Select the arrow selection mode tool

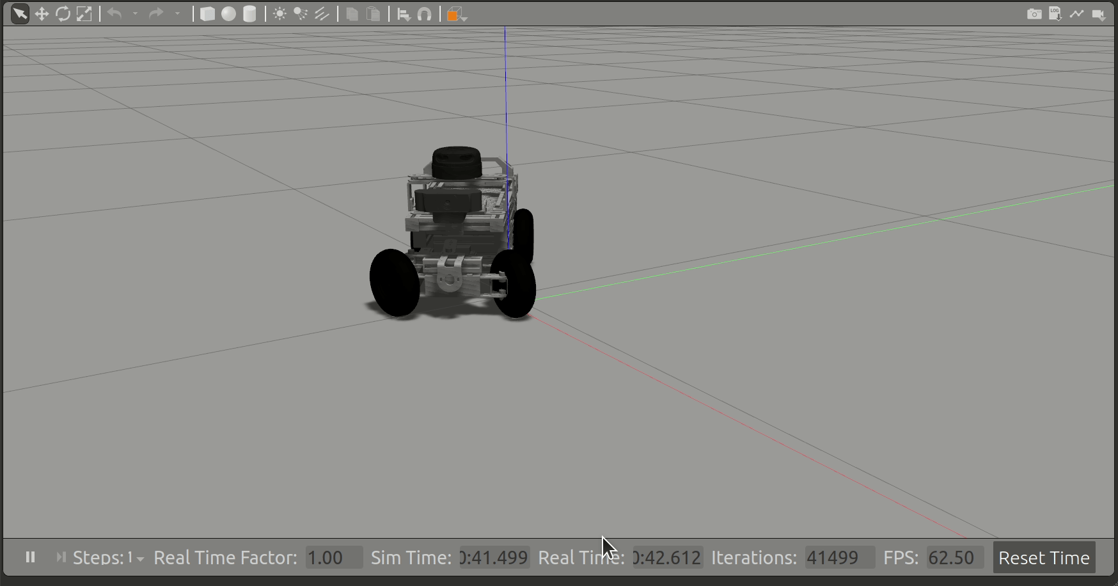(20, 13)
